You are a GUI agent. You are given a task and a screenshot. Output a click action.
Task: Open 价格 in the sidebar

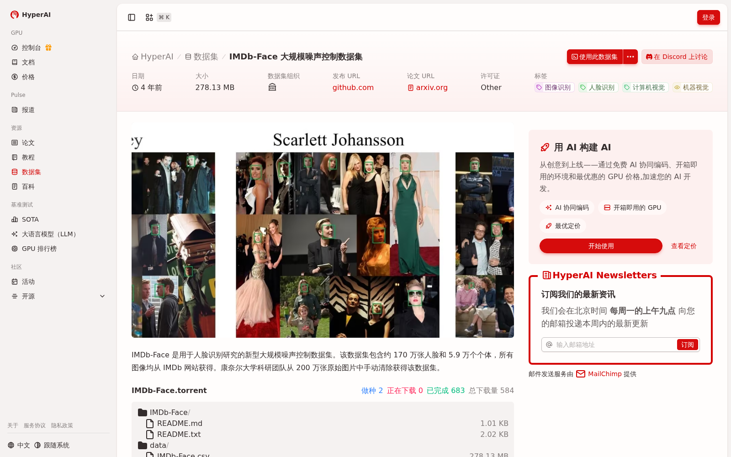pyautogui.click(x=58, y=77)
